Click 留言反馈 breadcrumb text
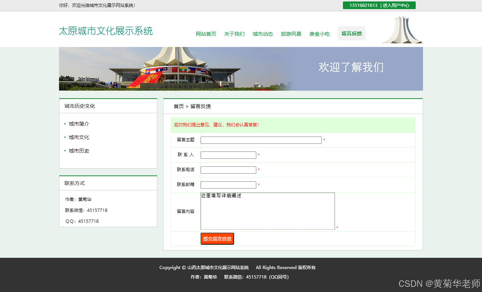This screenshot has width=482, height=292. click(x=201, y=106)
